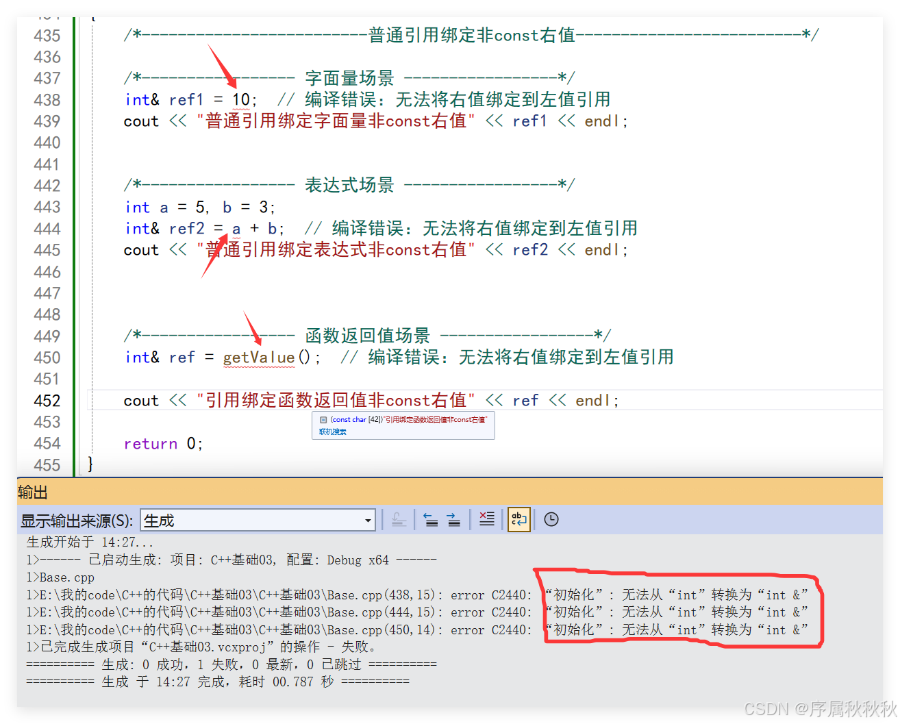
Task: Click the comment 字面量场景
Action: coord(349,78)
